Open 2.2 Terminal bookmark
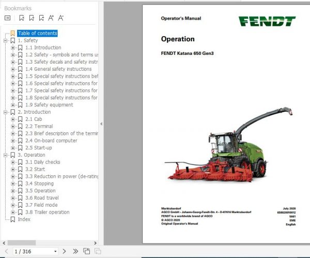This screenshot has height=258, width=310. [39, 126]
